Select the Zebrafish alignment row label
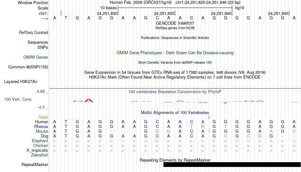The width and height of the screenshot is (301, 172). click(x=40, y=155)
